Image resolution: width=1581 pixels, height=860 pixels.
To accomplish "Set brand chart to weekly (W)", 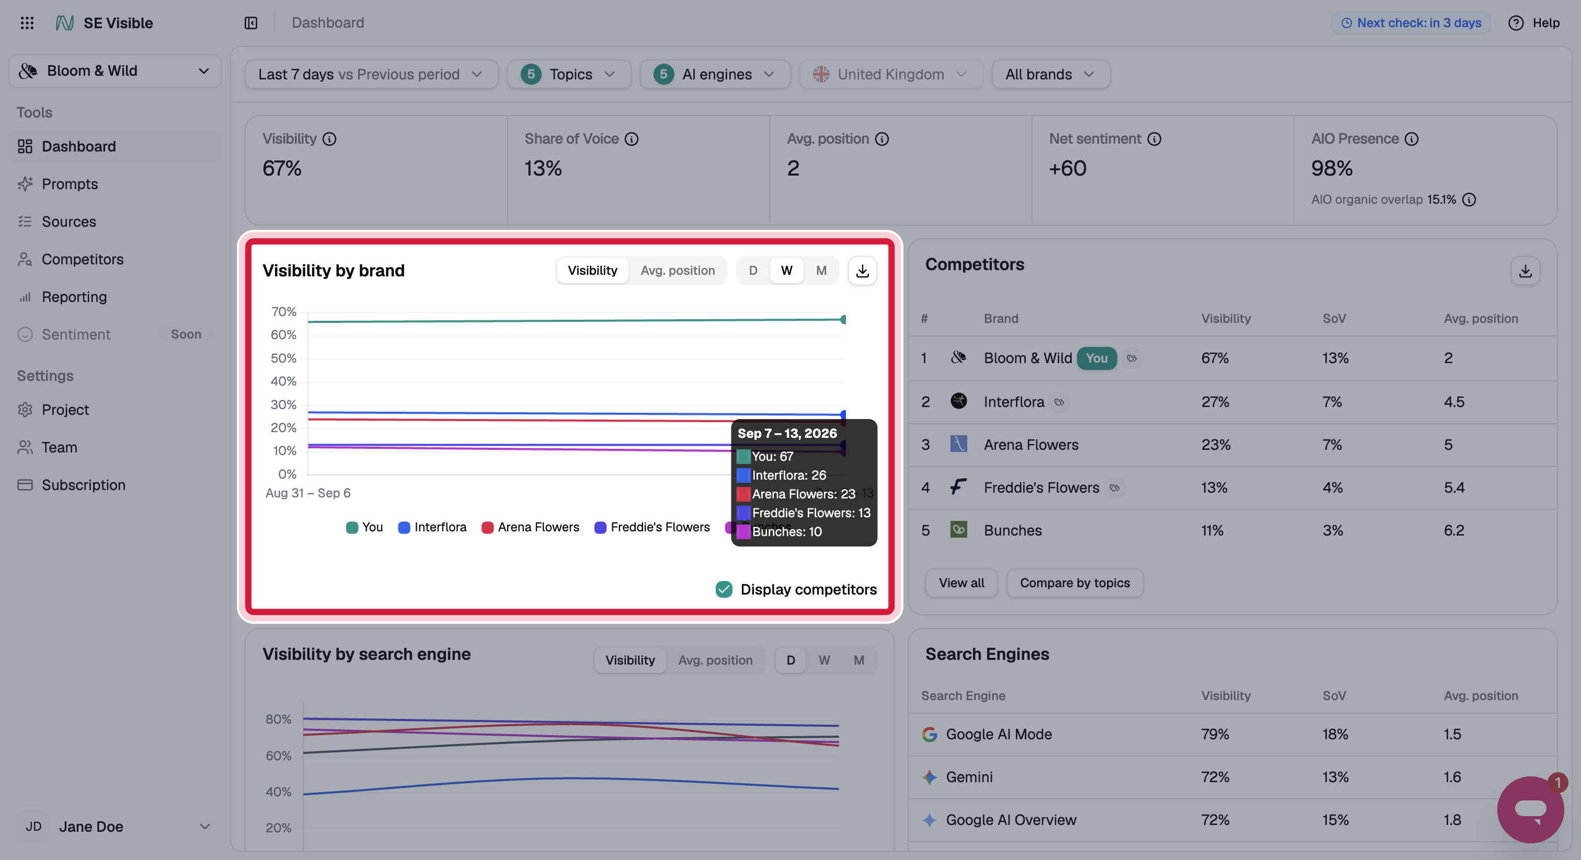I will click(x=786, y=271).
